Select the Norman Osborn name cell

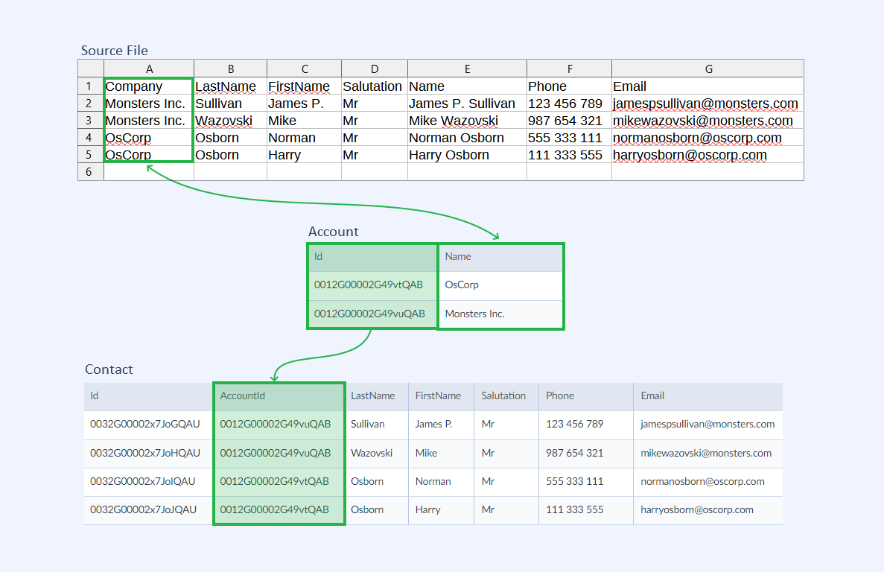(468, 138)
